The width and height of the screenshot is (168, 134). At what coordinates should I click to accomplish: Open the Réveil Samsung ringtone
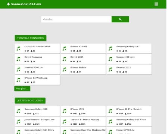(x=33, y=57)
